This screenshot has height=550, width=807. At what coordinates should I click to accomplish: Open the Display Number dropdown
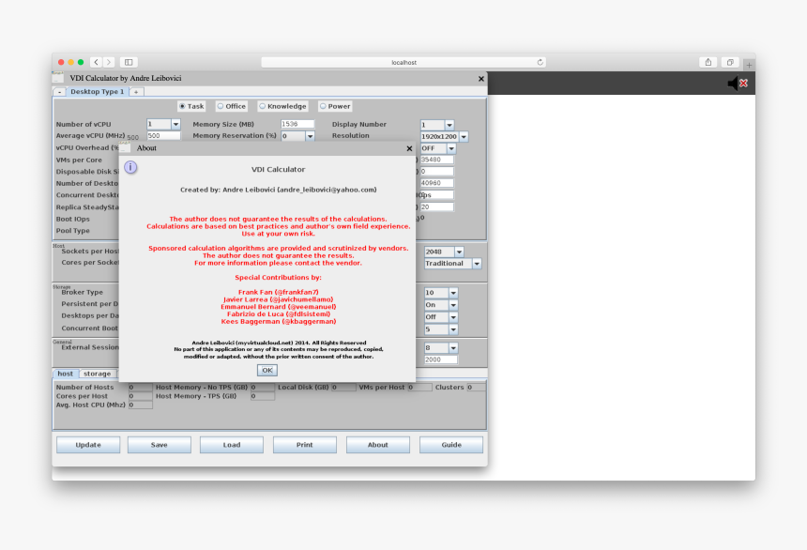coord(449,123)
